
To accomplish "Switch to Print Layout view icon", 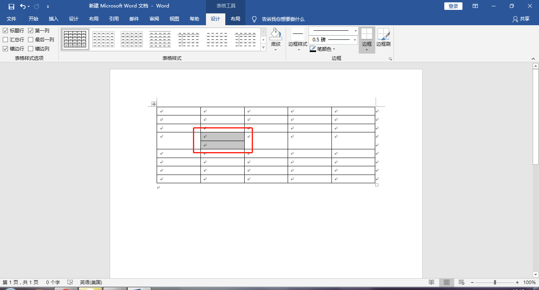I will pyautogui.click(x=447, y=283).
